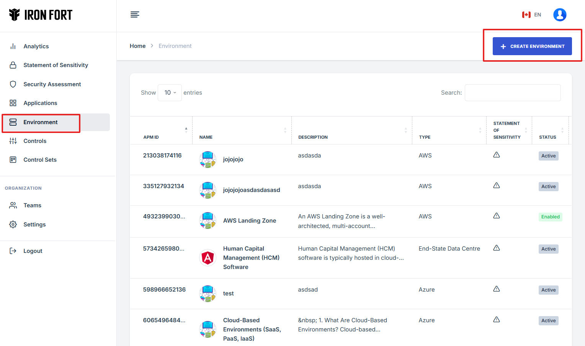
Task: Go to Security Assessment page
Action: 52,84
